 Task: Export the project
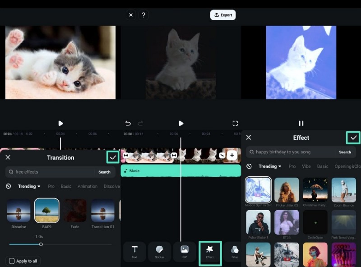click(222, 15)
